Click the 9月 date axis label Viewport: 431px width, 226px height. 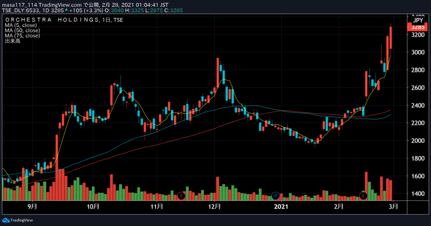pyautogui.click(x=32, y=207)
